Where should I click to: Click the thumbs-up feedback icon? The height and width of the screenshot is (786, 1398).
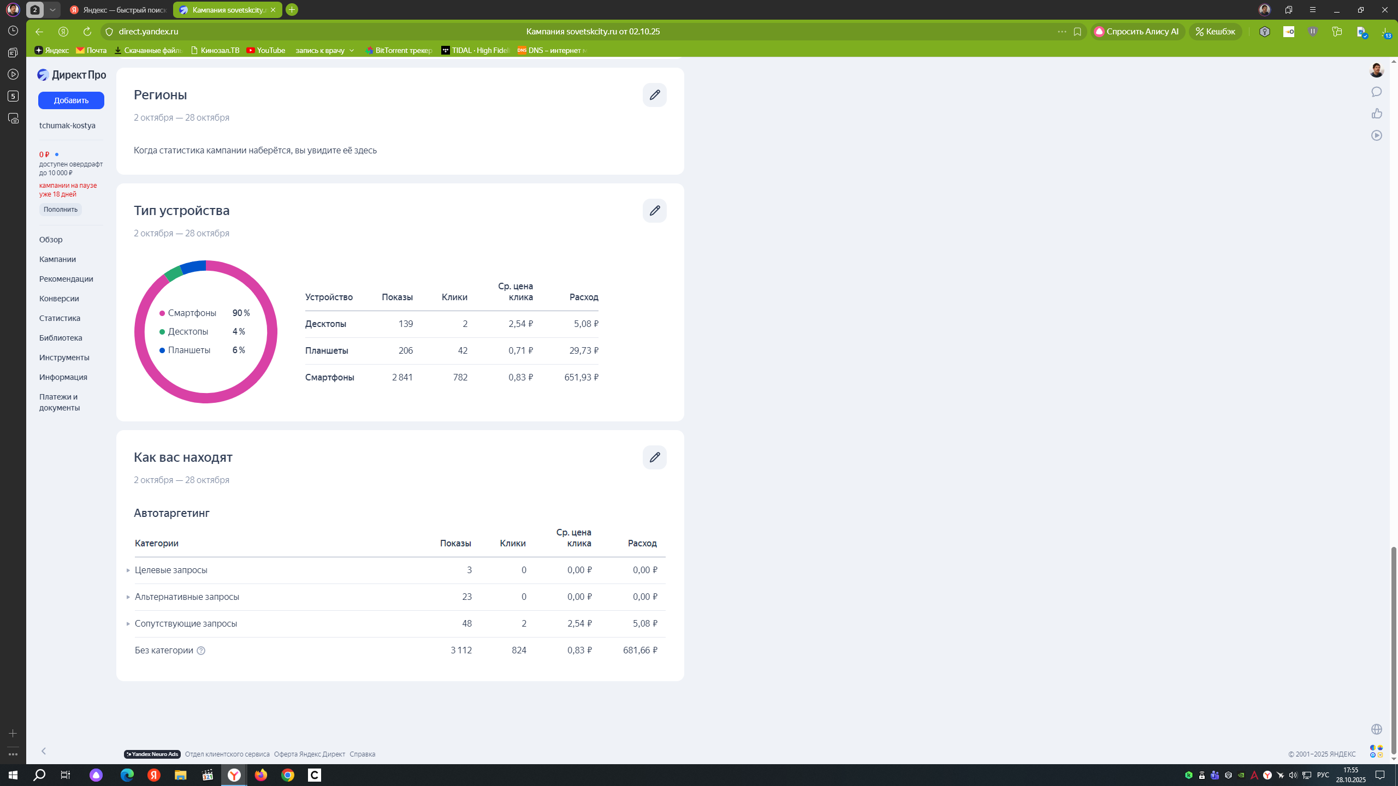point(1377,114)
